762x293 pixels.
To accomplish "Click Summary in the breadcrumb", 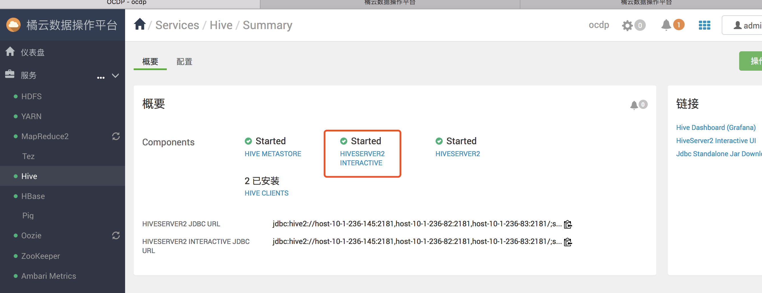I will tap(267, 25).
